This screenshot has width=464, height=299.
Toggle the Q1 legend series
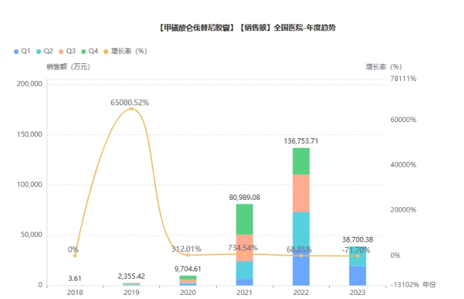(x=21, y=51)
